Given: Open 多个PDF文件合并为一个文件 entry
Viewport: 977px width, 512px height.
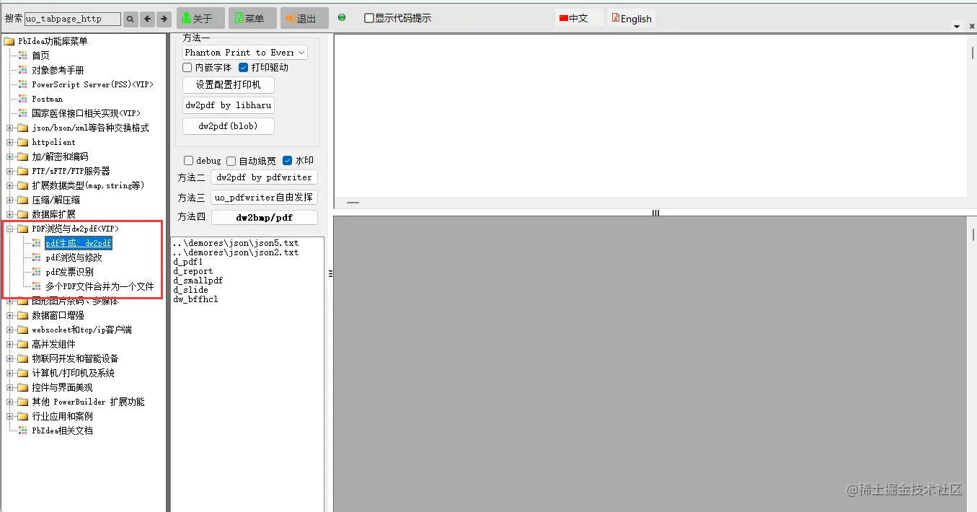Looking at the screenshot, I should [x=100, y=286].
